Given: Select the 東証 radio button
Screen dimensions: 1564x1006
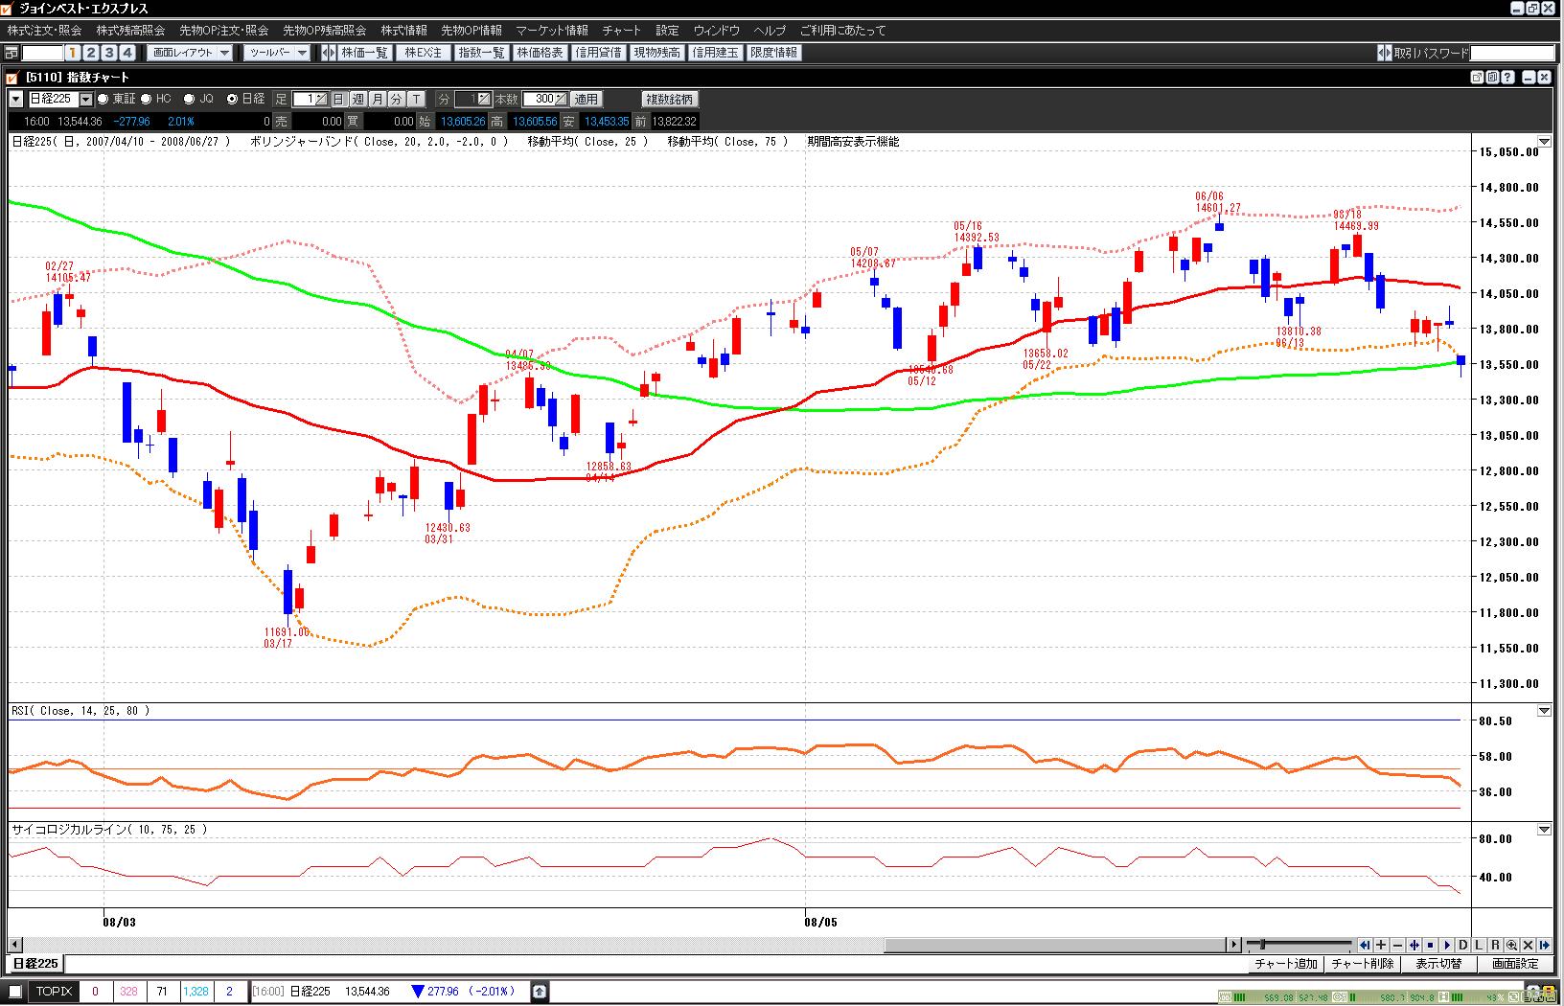Looking at the screenshot, I should pyautogui.click(x=103, y=99).
